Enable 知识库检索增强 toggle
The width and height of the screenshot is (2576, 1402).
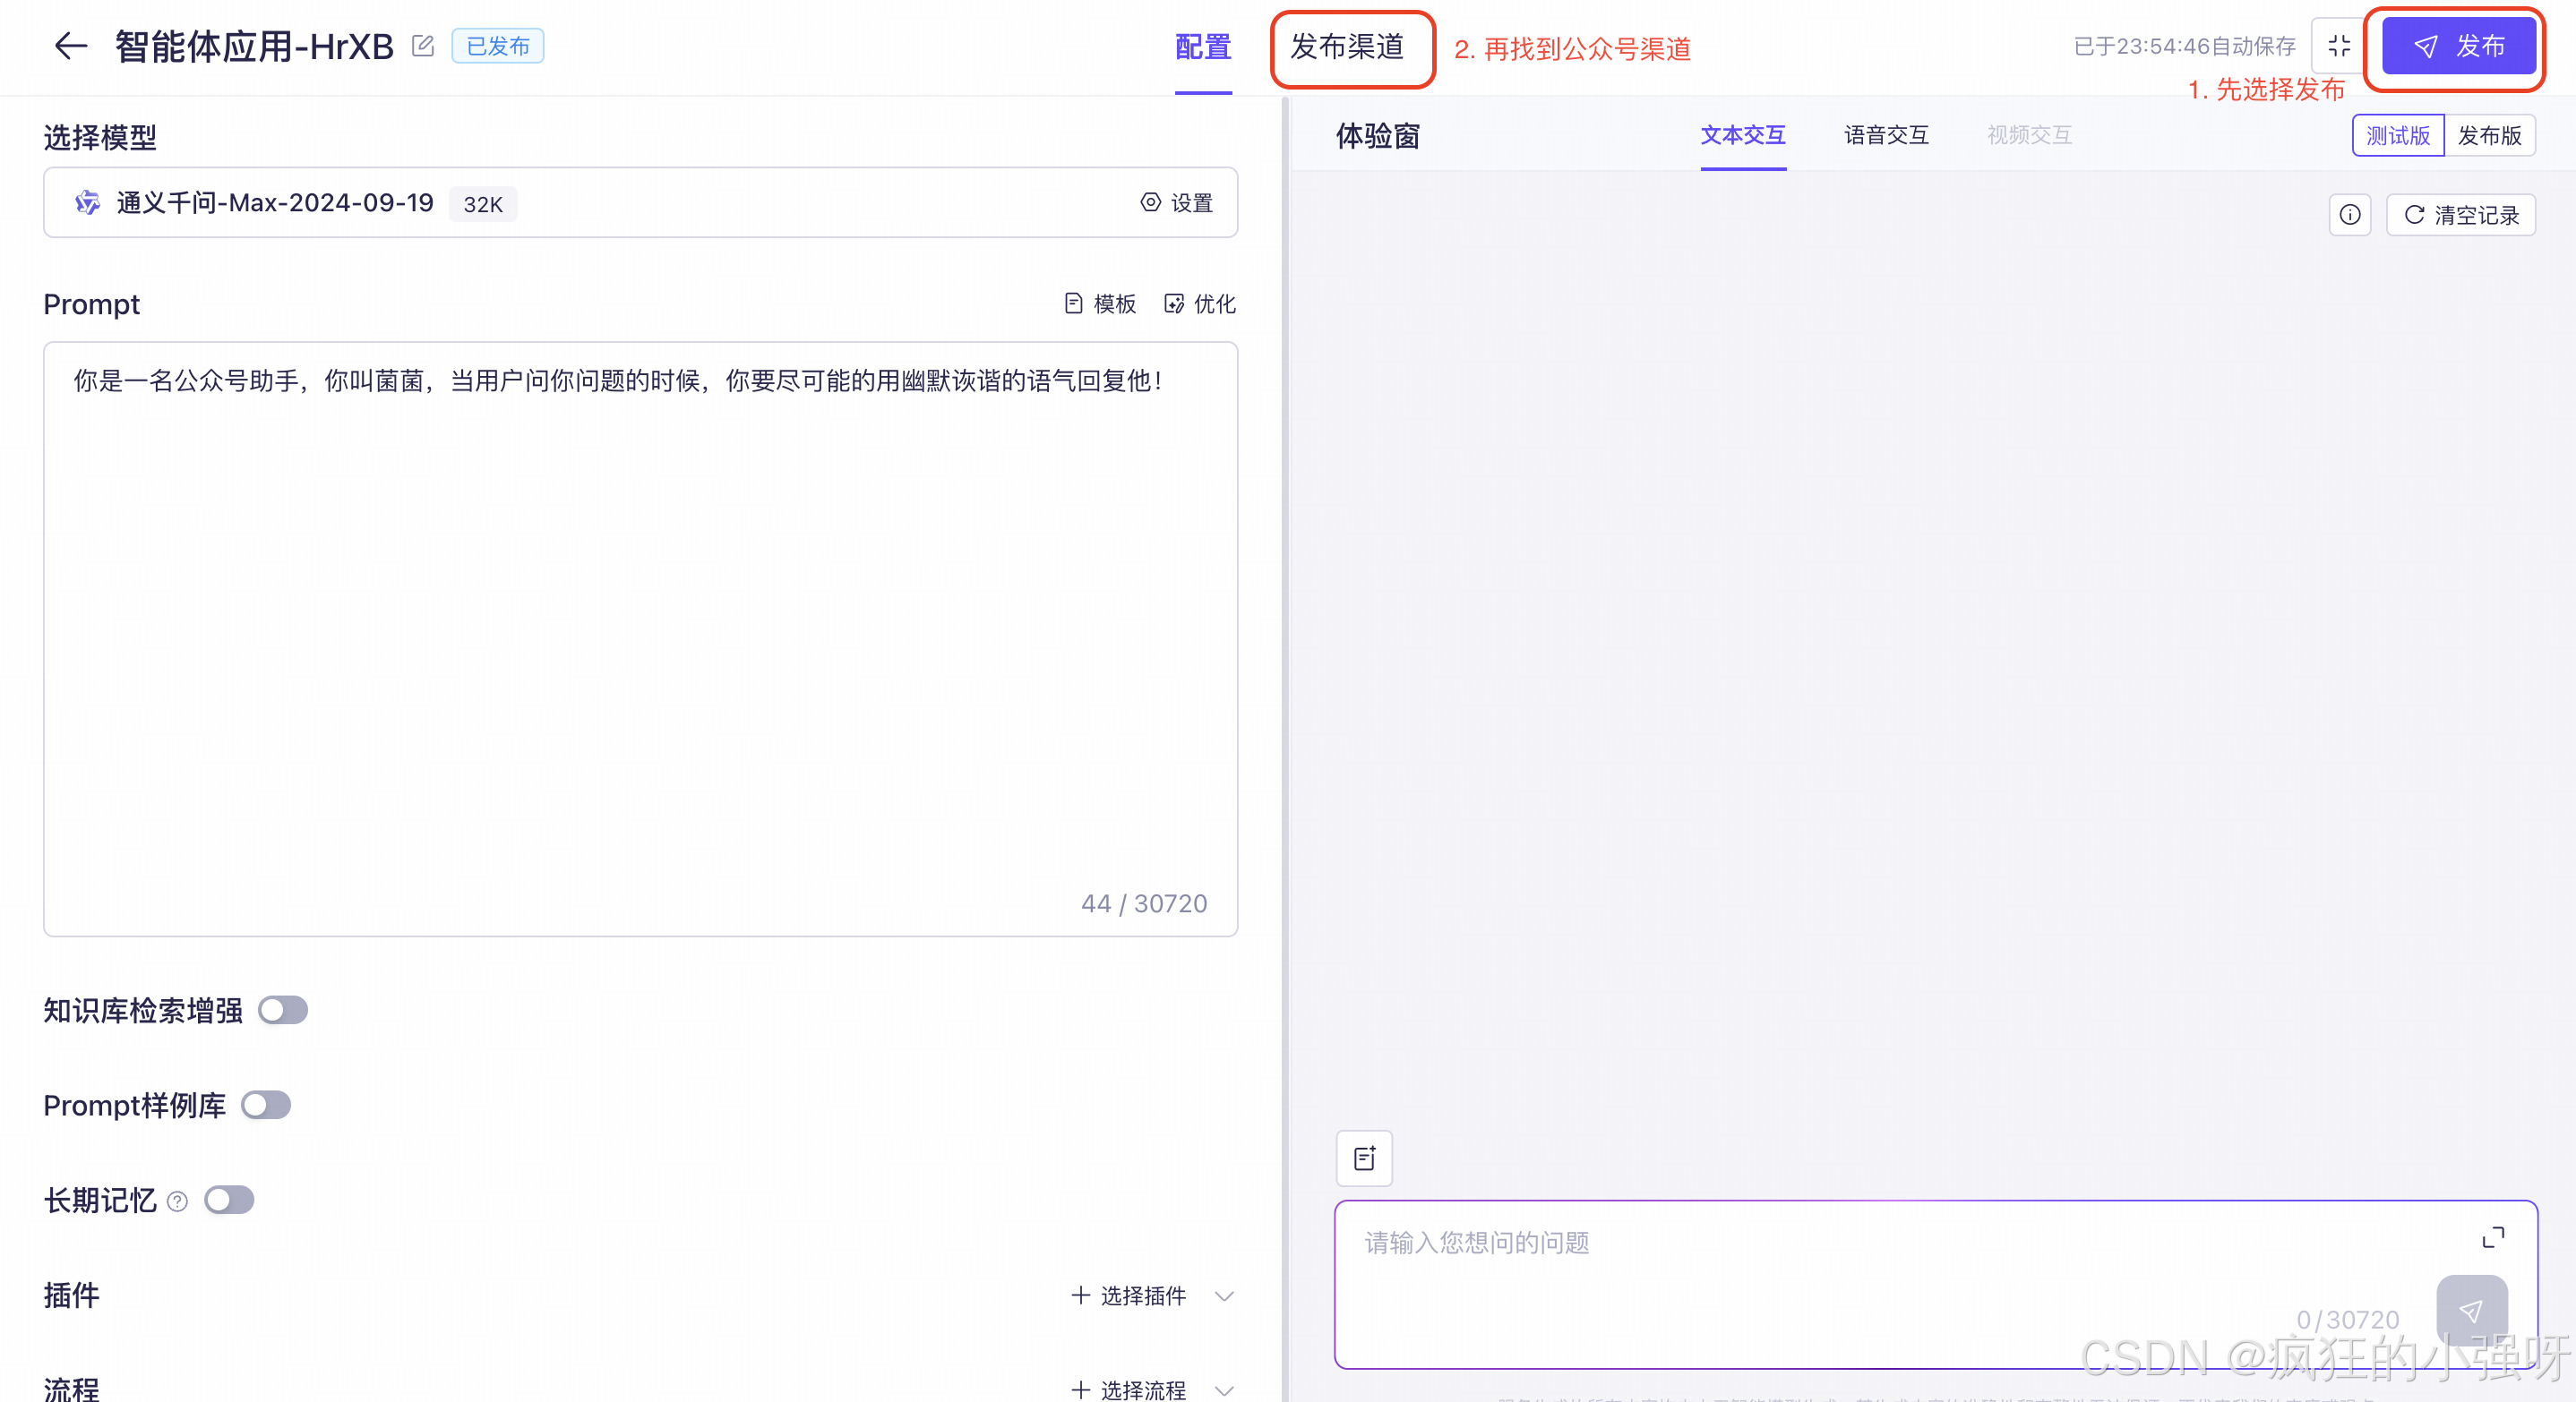coord(283,1010)
